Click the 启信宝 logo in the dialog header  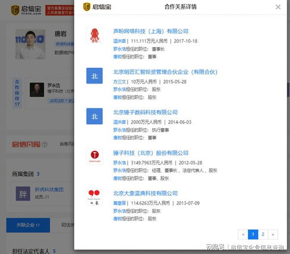(97, 7)
